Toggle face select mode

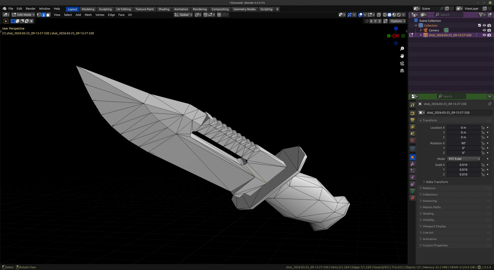(x=48, y=15)
